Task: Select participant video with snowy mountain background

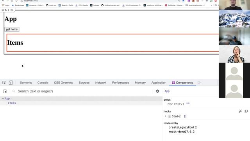Action: [x=234, y=18]
